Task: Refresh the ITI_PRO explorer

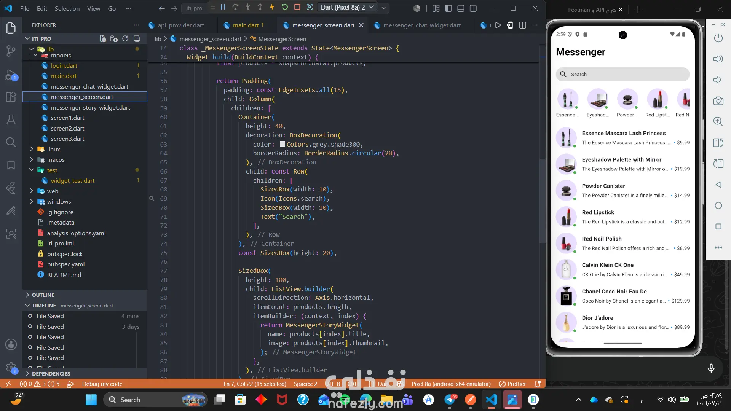Action: tap(125, 38)
